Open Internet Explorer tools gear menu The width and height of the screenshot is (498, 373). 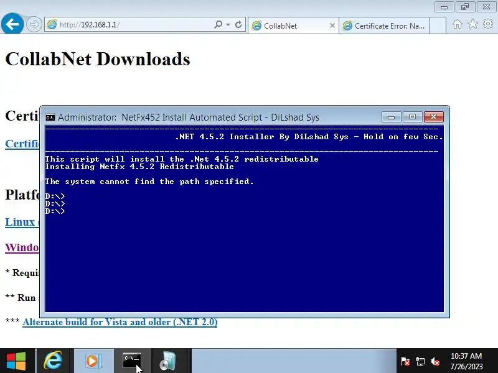point(488,24)
